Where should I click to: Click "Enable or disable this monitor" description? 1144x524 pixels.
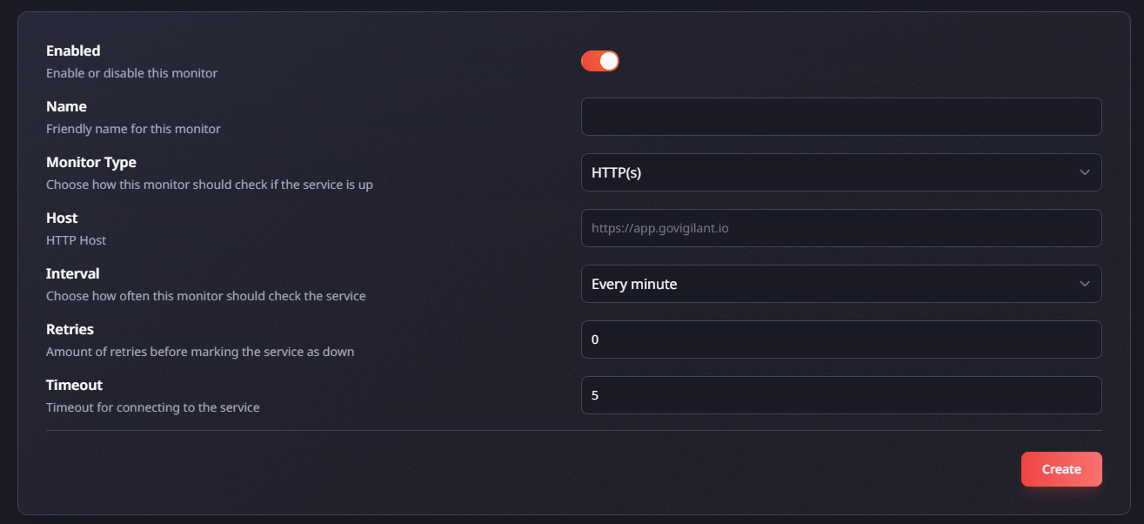pyautogui.click(x=131, y=73)
